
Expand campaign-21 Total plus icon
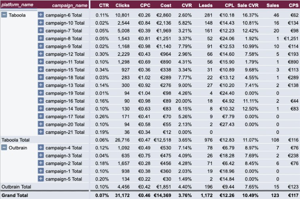click(41, 132)
